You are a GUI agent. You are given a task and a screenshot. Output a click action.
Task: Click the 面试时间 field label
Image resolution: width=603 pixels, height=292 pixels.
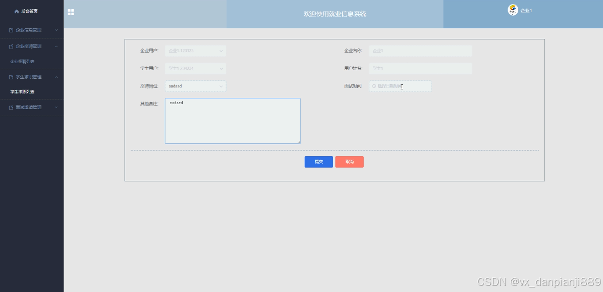[x=353, y=86]
